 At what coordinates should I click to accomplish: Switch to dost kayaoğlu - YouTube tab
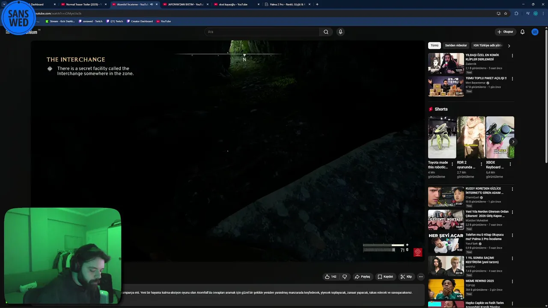pyautogui.click(x=236, y=4)
